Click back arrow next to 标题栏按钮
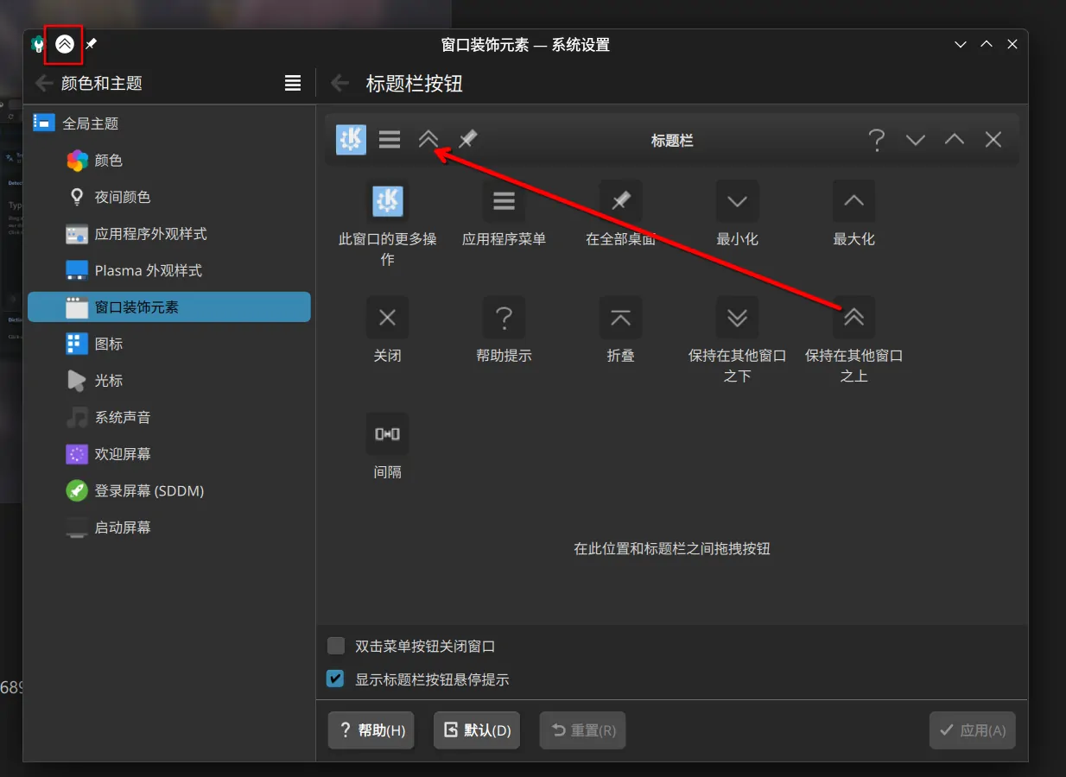 (340, 83)
